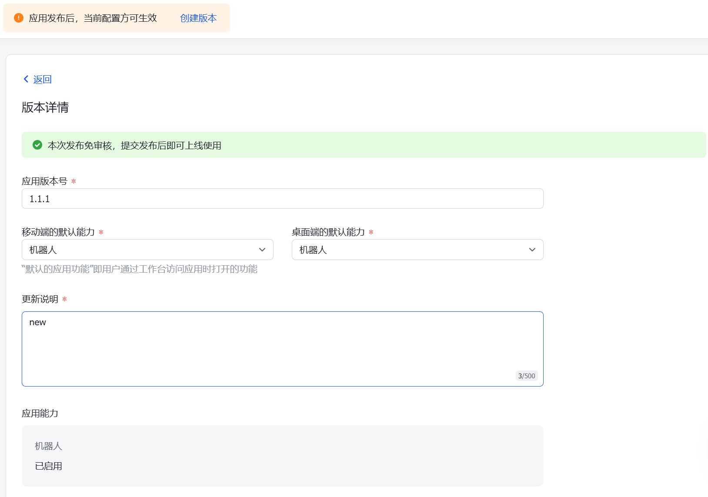Go back via the 返回 link
The image size is (708, 497).
(42, 80)
